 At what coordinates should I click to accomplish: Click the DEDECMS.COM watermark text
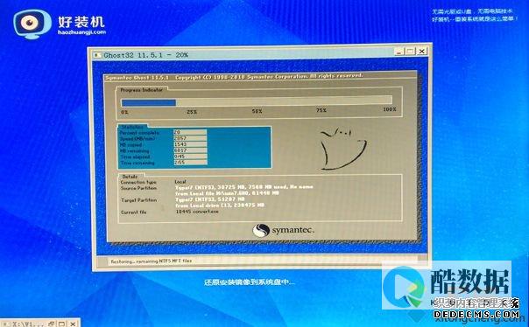tap(476, 315)
